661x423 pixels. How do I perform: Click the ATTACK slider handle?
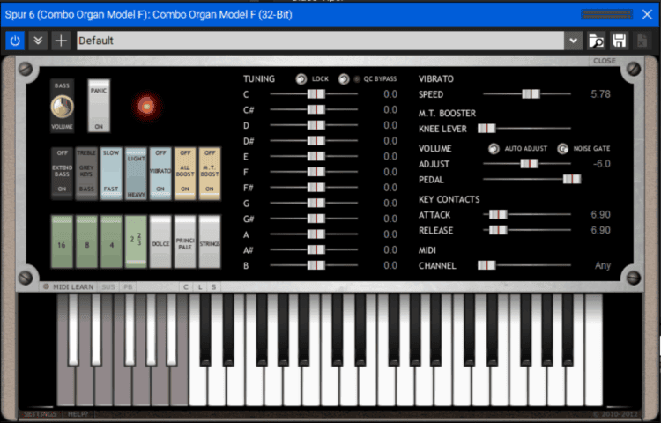pyautogui.click(x=498, y=214)
